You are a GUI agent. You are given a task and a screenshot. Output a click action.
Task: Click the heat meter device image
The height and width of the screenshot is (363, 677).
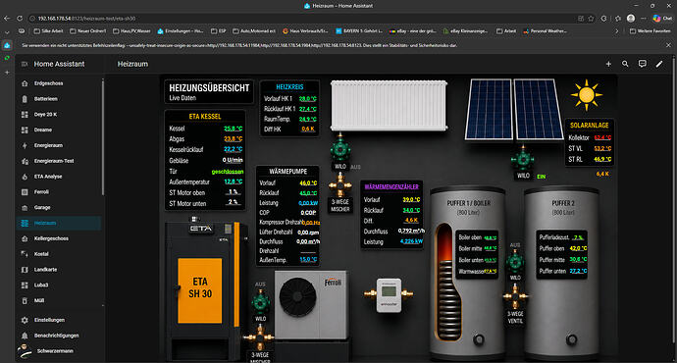pyautogui.click(x=389, y=294)
